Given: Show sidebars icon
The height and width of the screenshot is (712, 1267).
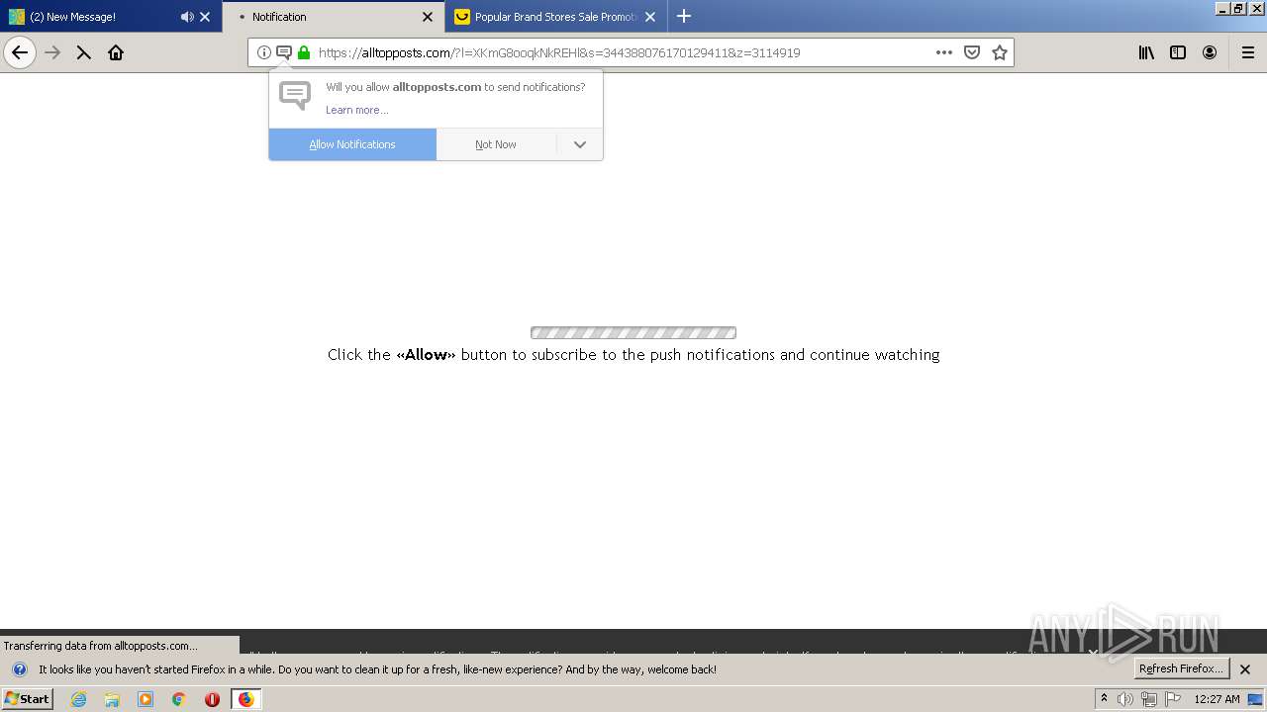Looking at the screenshot, I should (1178, 52).
